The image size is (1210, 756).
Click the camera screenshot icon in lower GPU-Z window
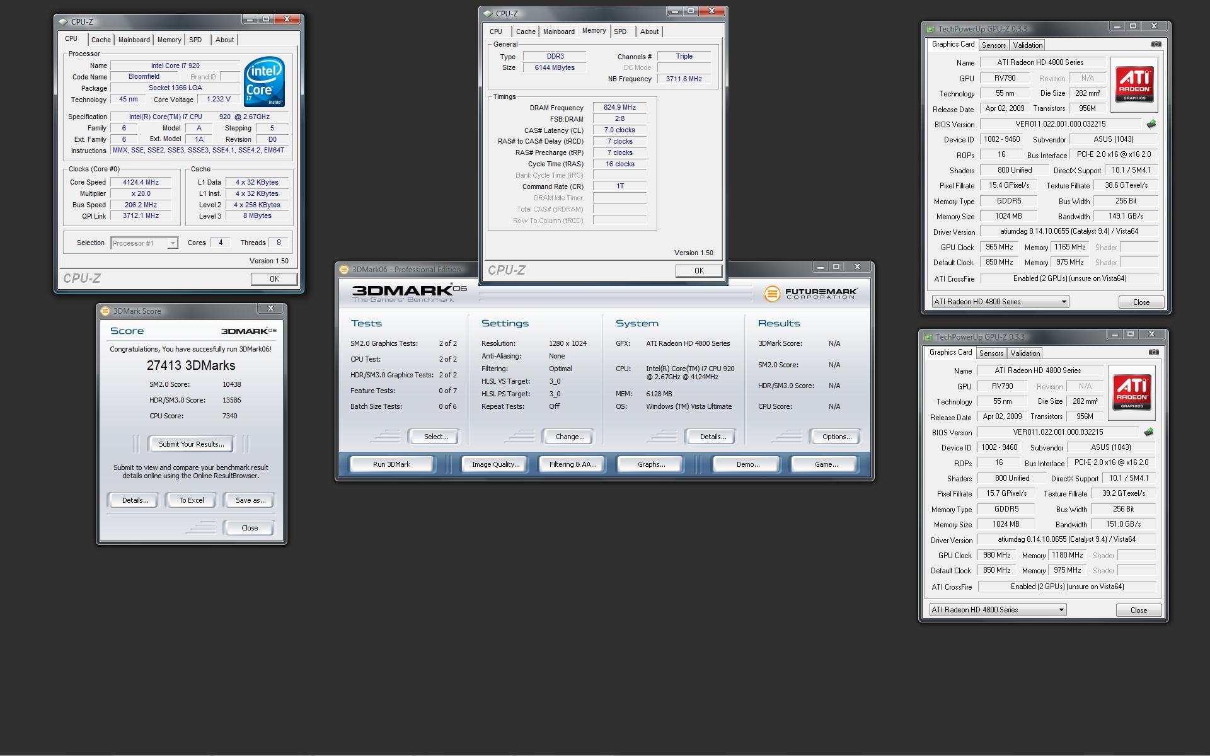click(1153, 352)
